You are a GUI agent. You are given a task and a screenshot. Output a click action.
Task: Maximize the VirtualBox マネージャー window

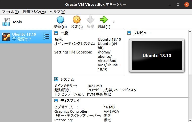coord(178,5)
